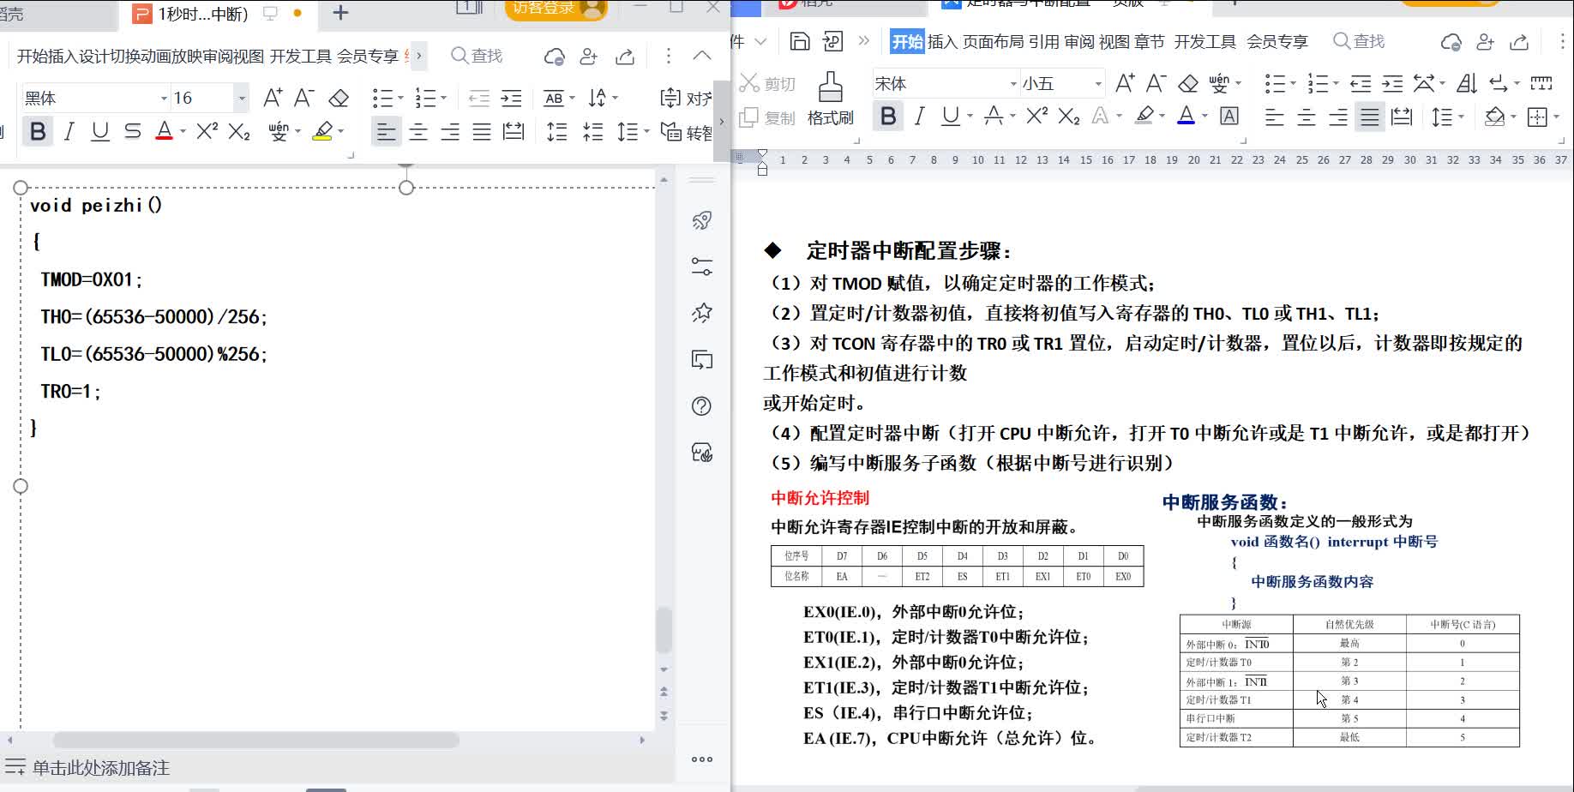Increase font size in the presentation toolbar
The width and height of the screenshot is (1574, 792).
273,98
